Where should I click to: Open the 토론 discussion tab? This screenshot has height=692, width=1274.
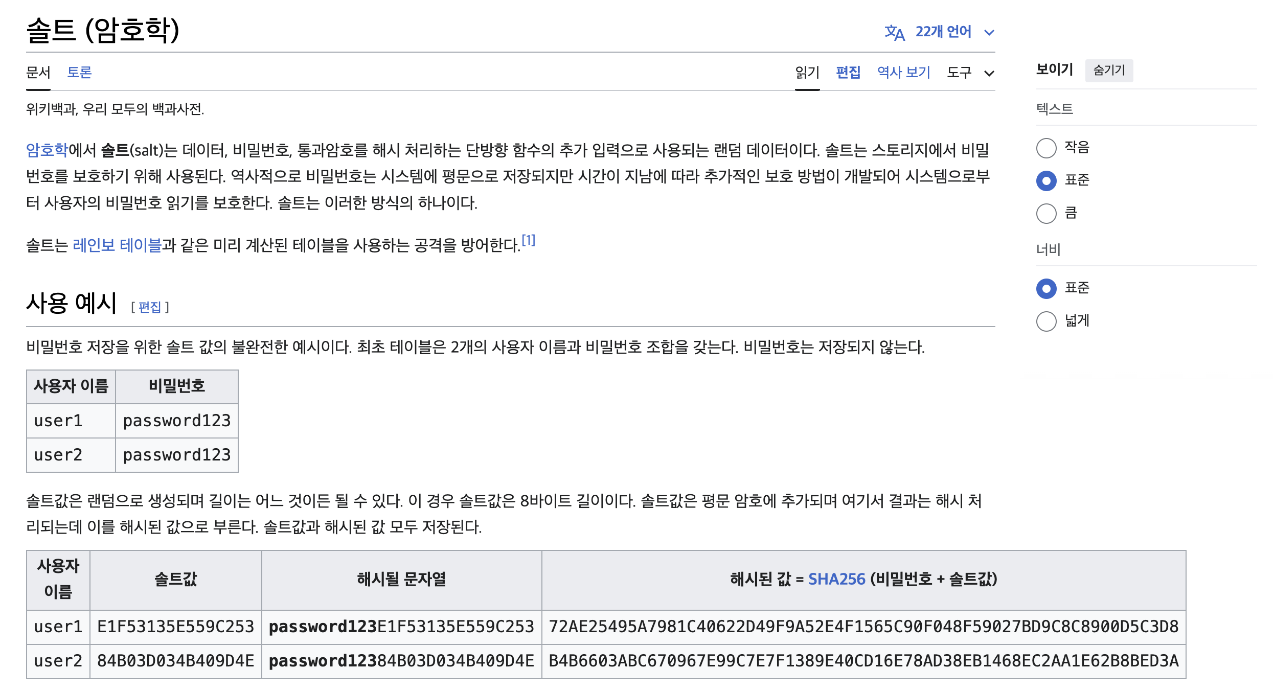pyautogui.click(x=79, y=72)
